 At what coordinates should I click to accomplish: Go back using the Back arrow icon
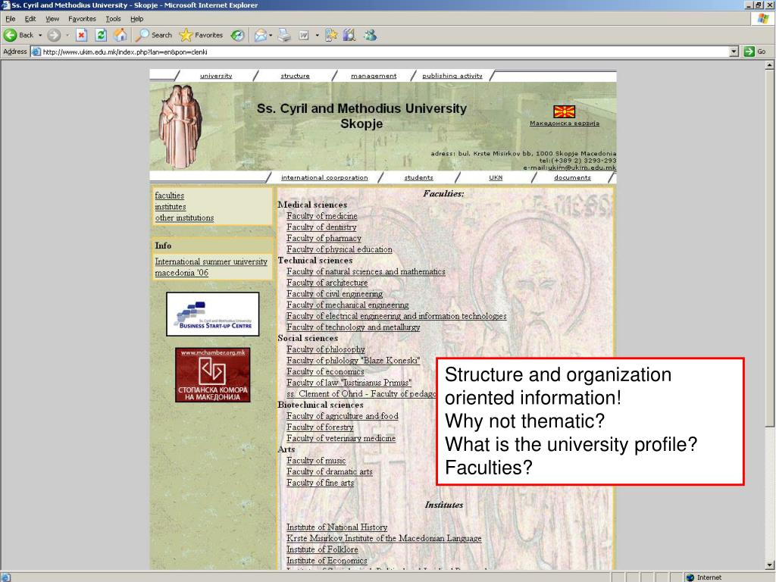tap(10, 35)
